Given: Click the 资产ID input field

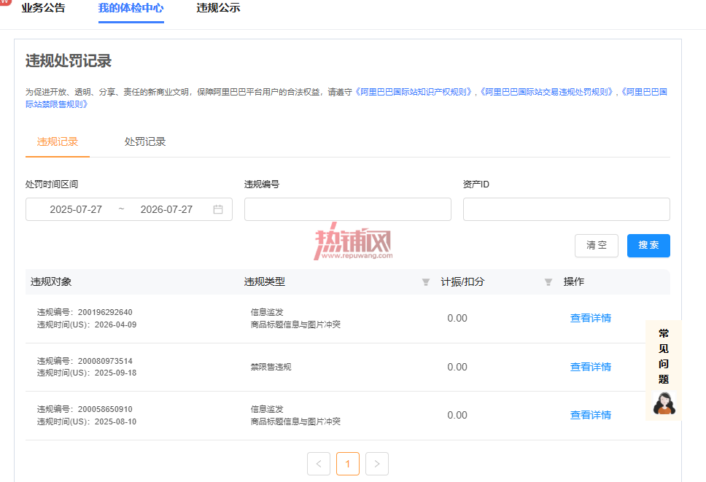Looking at the screenshot, I should point(567,209).
